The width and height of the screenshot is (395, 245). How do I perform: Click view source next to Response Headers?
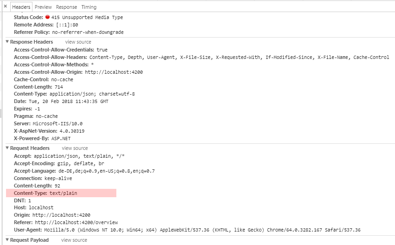coord(78,42)
